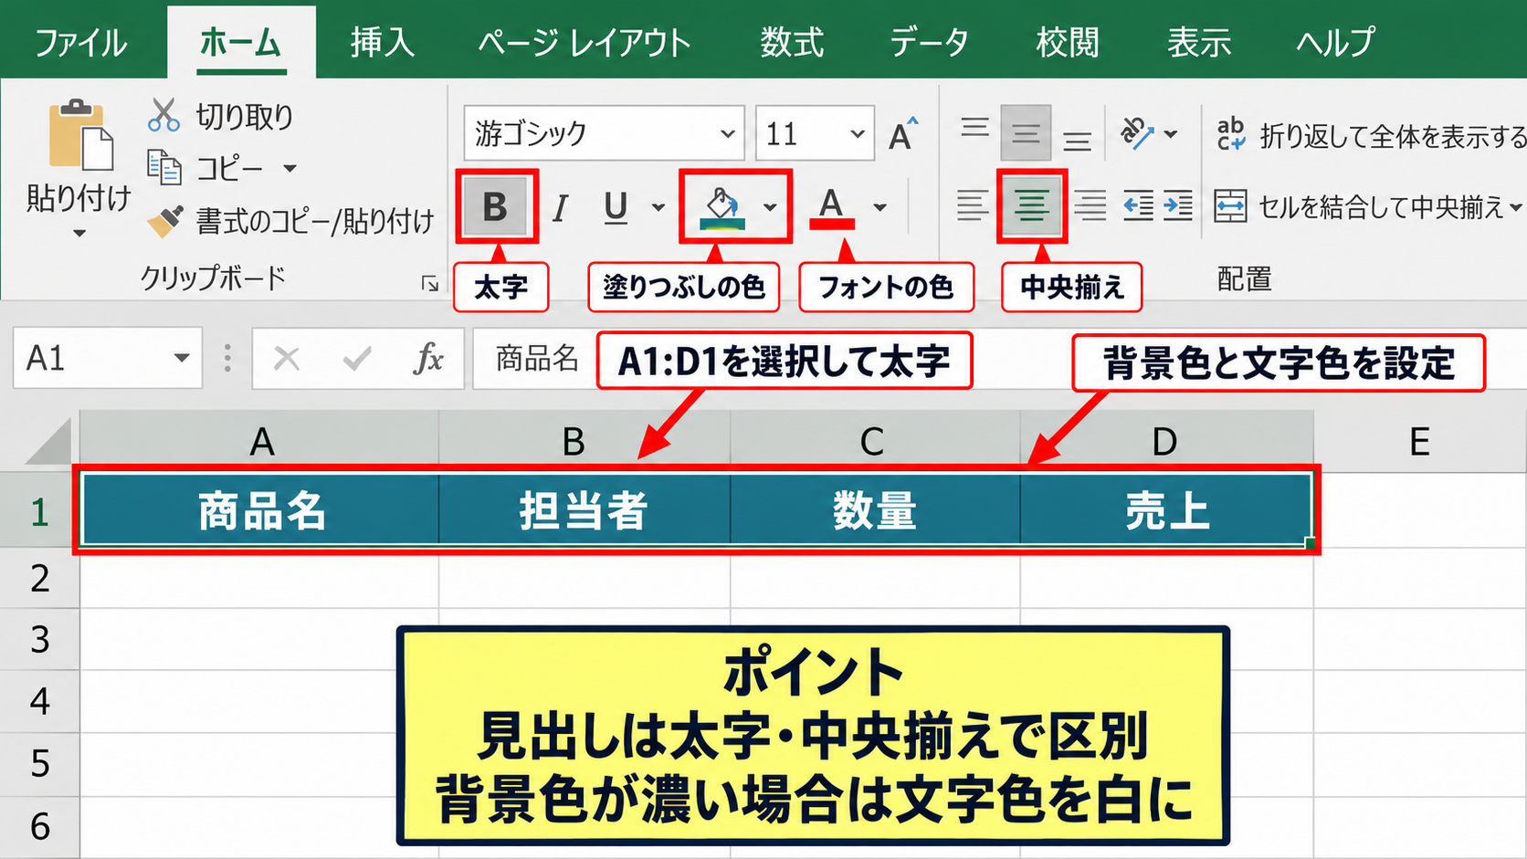Switch to the 挿入 tab
This screenshot has height=859, width=1527.
pos(383,43)
